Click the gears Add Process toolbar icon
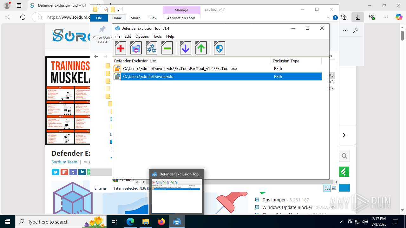Screen dimensions: 406x228 click(x=151, y=48)
